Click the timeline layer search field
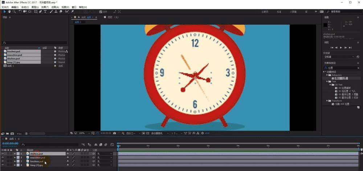The image size is (363, 171). (x=43, y=144)
